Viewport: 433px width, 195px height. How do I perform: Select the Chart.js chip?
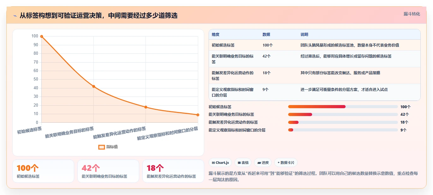[220, 163]
